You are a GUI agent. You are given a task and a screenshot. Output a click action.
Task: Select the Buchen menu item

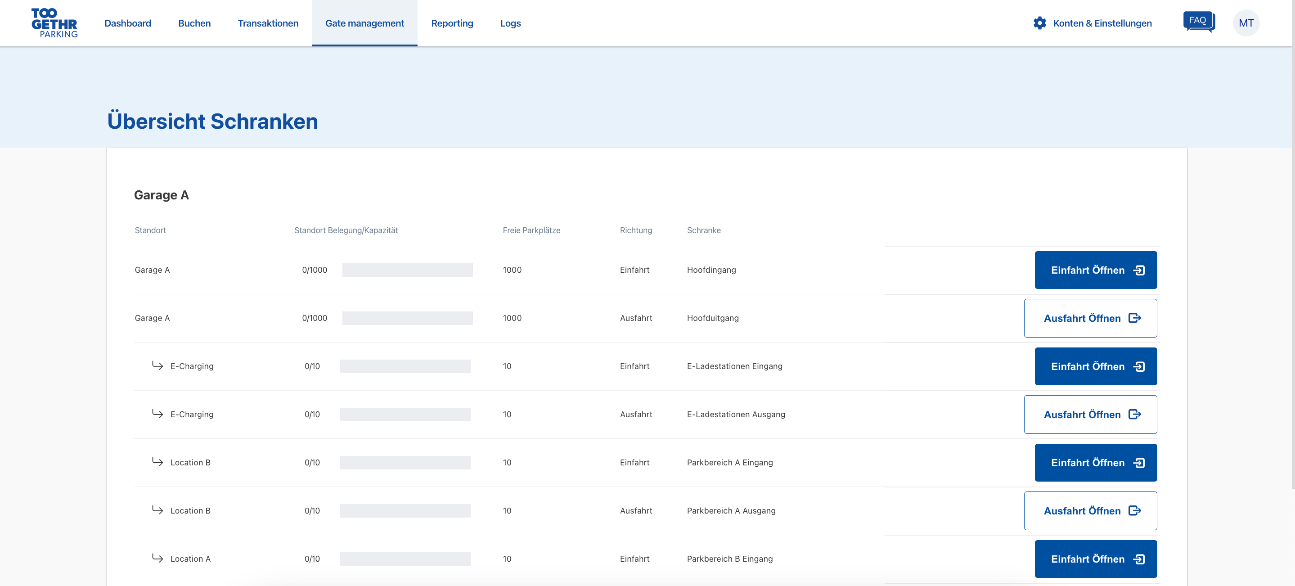point(194,23)
